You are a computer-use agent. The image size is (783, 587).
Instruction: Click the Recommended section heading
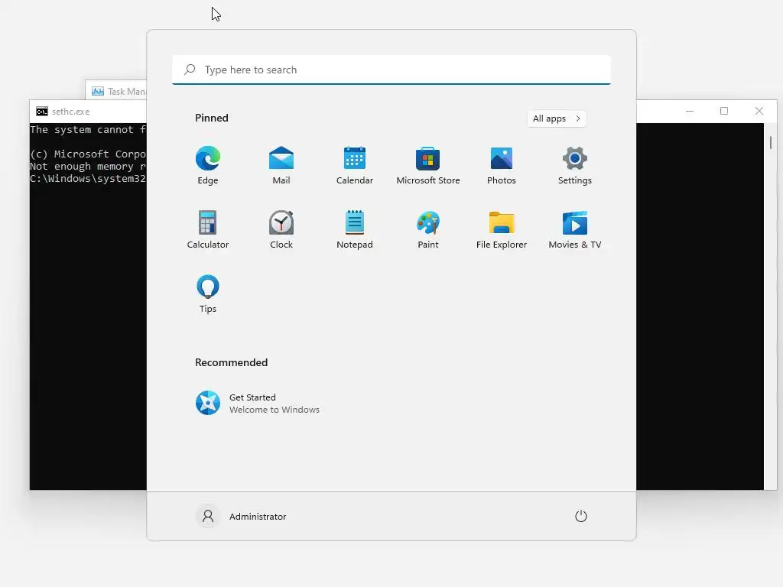pyautogui.click(x=231, y=362)
